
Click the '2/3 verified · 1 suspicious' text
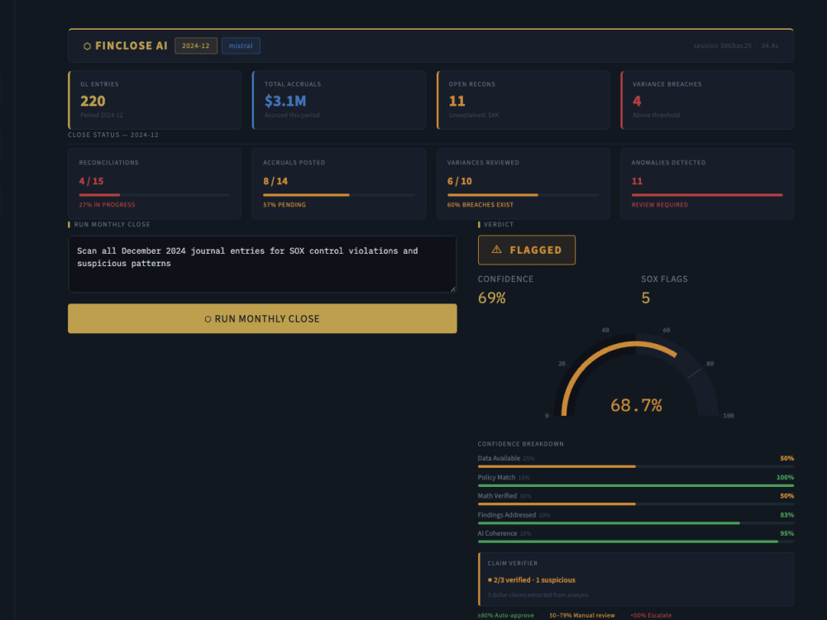pyautogui.click(x=534, y=580)
